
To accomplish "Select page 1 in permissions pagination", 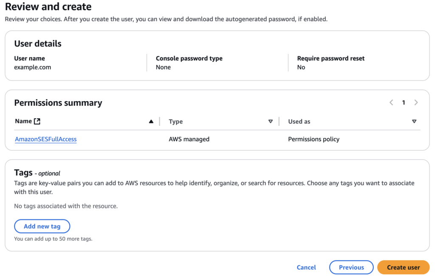I will coord(404,102).
